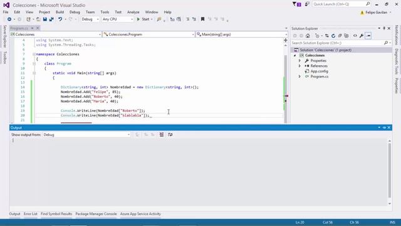This screenshot has height=226, width=401.
Task: Open the Tools menu
Action: click(x=105, y=12)
